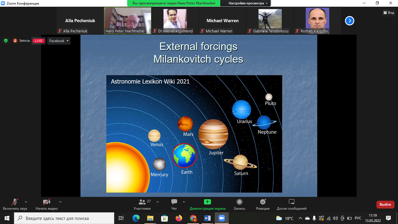The height and width of the screenshot is (224, 398).
Task: Expand video options arrow beside the camera
Action: (60, 202)
